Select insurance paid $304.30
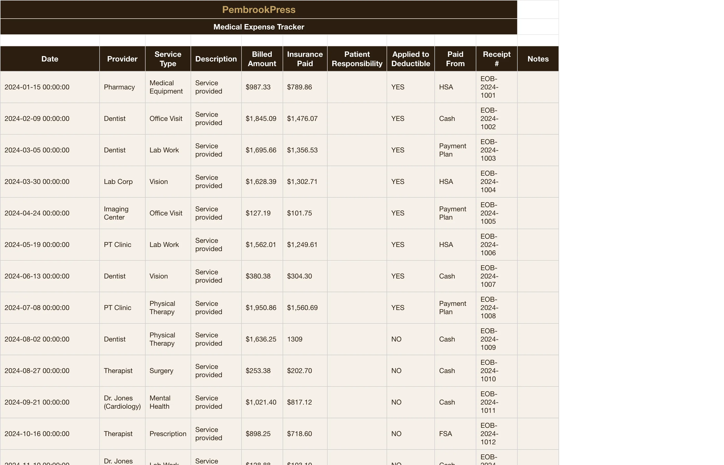The height and width of the screenshot is (465, 724). (x=305, y=276)
